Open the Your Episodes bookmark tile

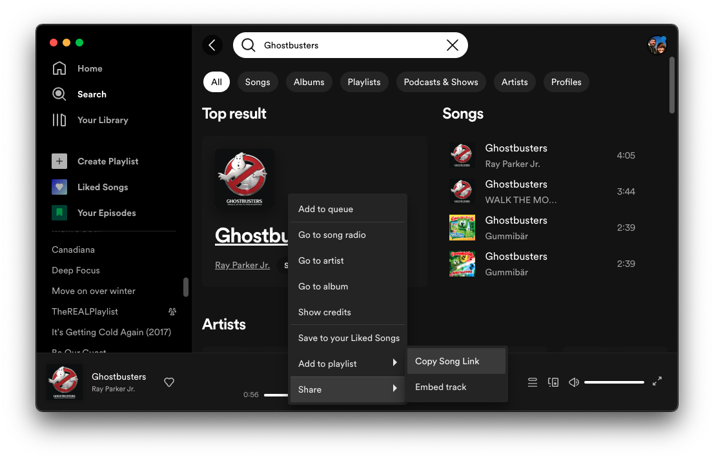(x=59, y=213)
